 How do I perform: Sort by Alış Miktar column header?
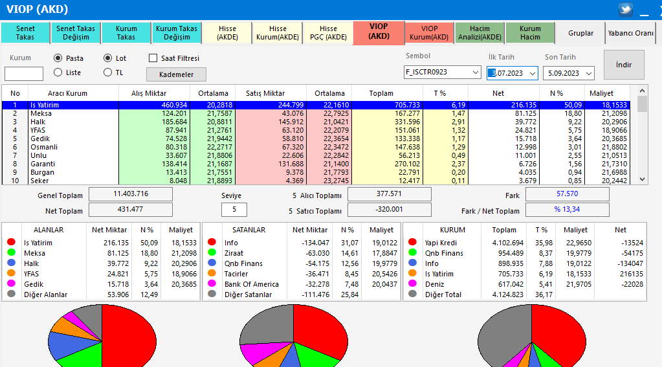[149, 93]
